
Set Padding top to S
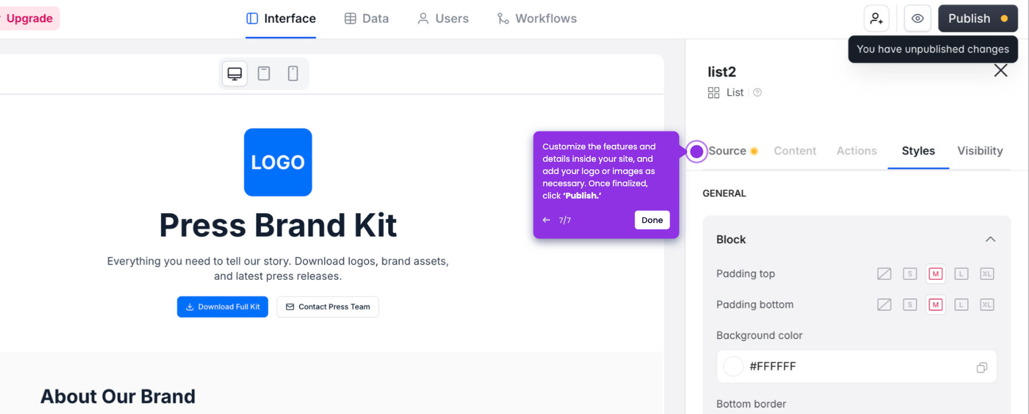(910, 274)
